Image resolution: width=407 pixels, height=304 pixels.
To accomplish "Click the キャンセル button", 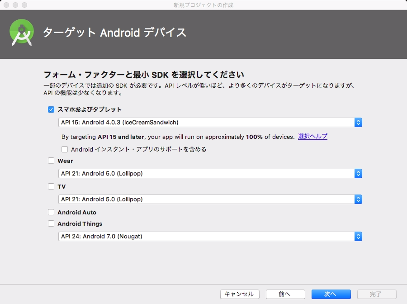I will tap(240, 294).
